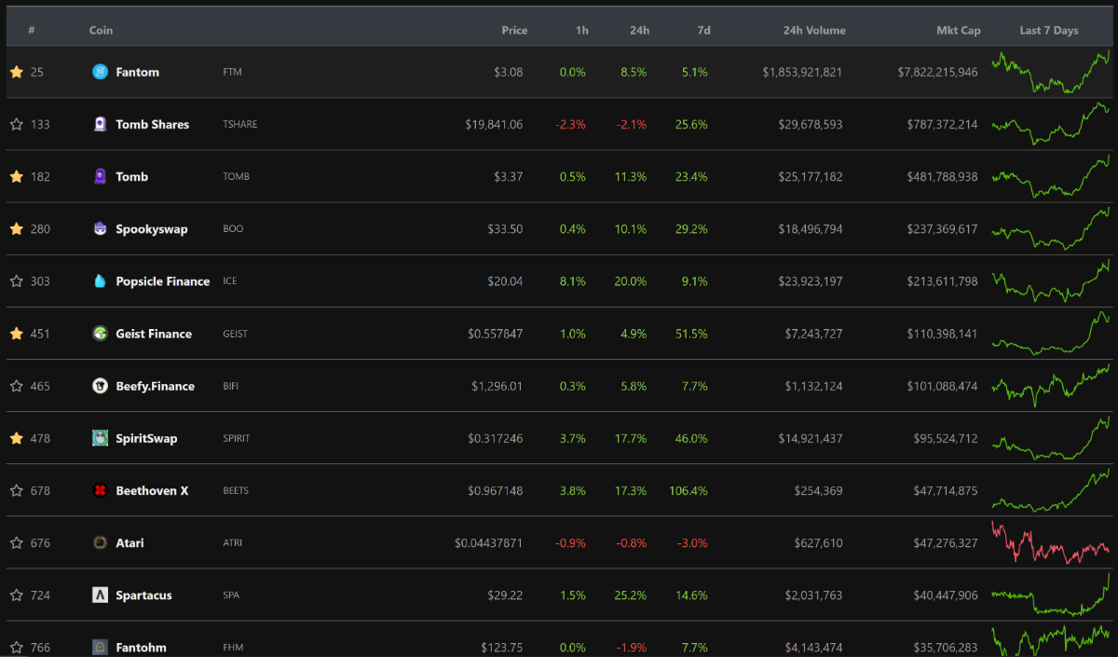The height and width of the screenshot is (657, 1118).
Task: Sort by the 1h change column
Action: click(x=581, y=30)
